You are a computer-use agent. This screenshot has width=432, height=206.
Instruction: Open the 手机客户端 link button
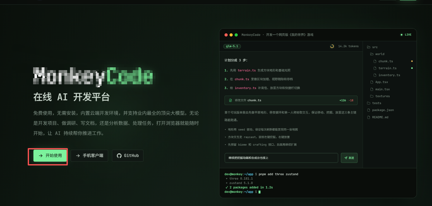[x=89, y=156]
